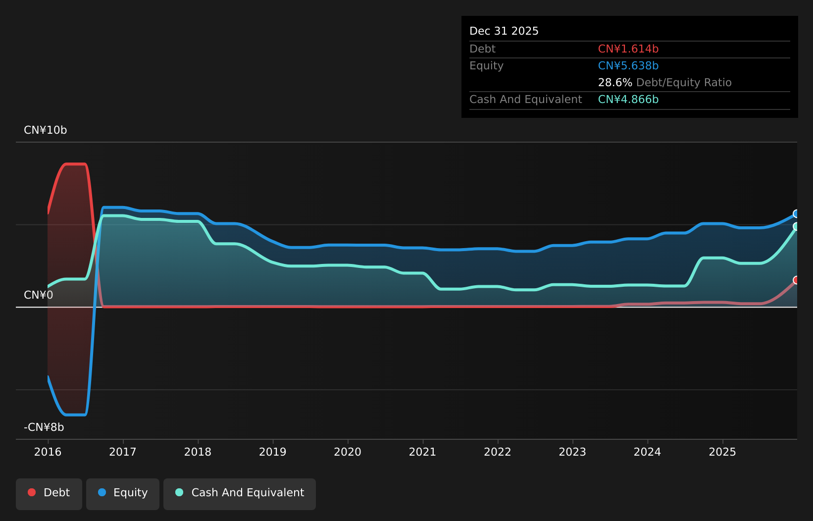Screen dimensions: 813x521
Task: Select the red Debt endpoint marker on the chart
Action: pos(796,280)
